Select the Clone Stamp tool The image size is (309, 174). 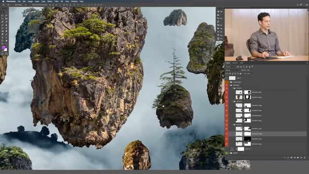[6, 25]
